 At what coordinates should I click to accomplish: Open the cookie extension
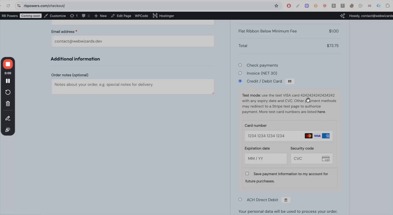coord(352,6)
